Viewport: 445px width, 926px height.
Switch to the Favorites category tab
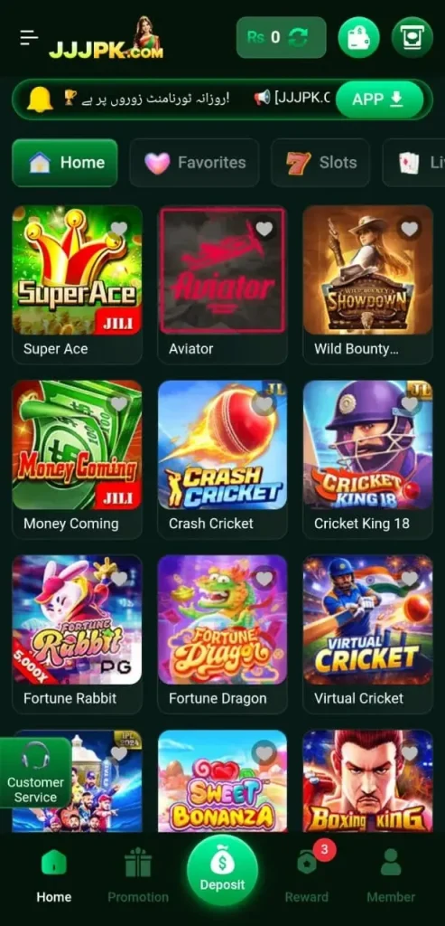(194, 163)
